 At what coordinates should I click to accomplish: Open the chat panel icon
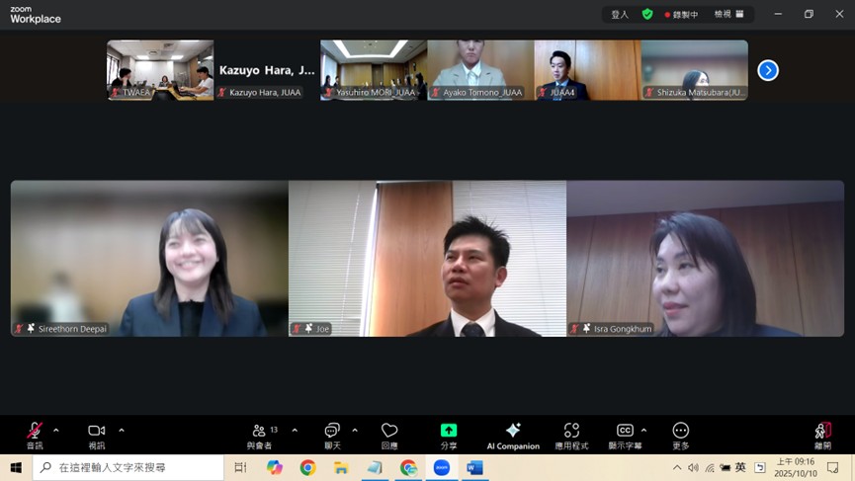[x=332, y=431]
